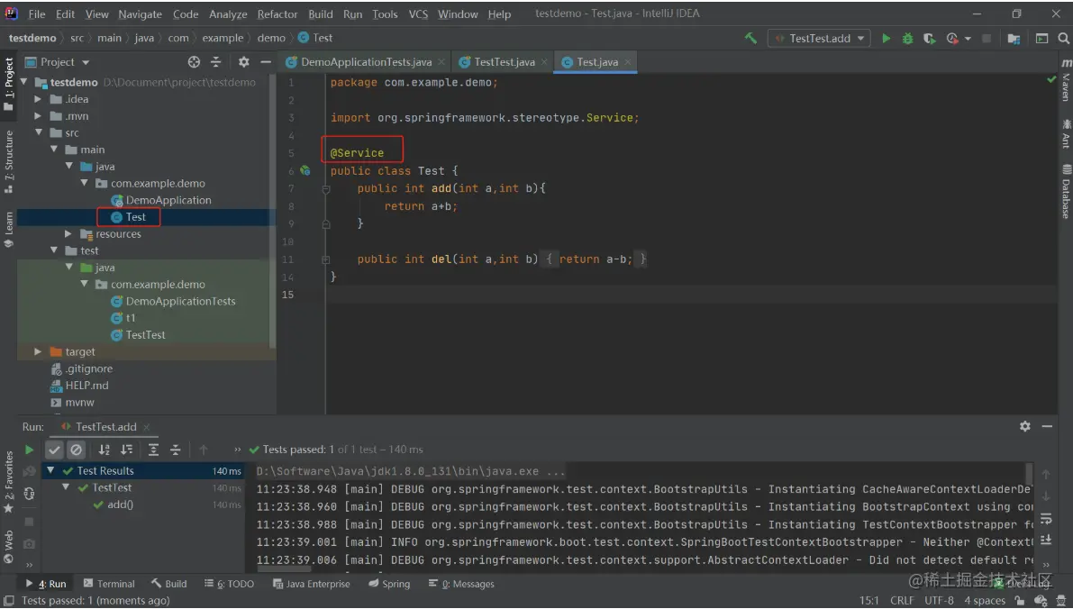Open the Build tool window

click(x=169, y=584)
